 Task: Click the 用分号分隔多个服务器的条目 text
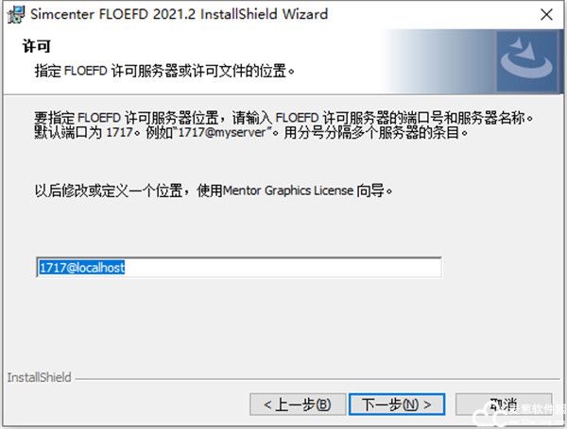click(375, 132)
